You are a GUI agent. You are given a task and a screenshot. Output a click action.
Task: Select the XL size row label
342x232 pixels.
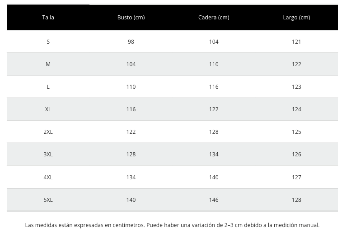[x=48, y=109]
